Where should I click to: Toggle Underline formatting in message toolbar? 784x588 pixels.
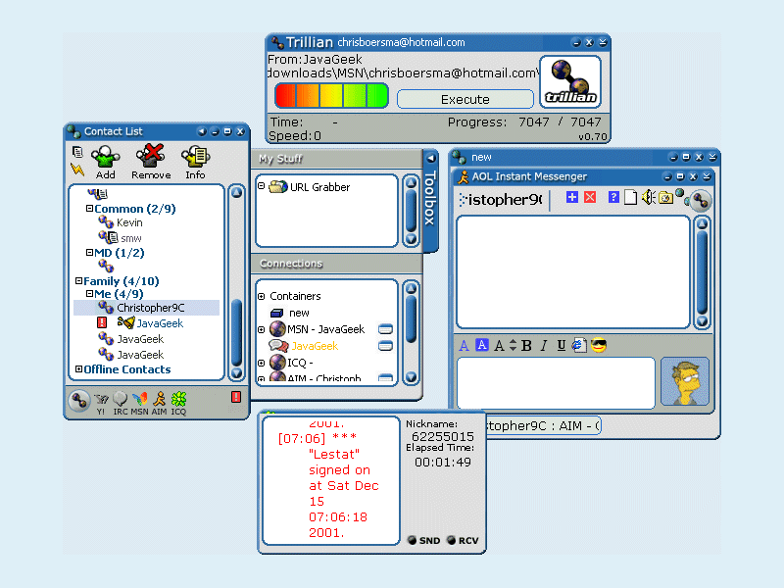click(x=561, y=346)
